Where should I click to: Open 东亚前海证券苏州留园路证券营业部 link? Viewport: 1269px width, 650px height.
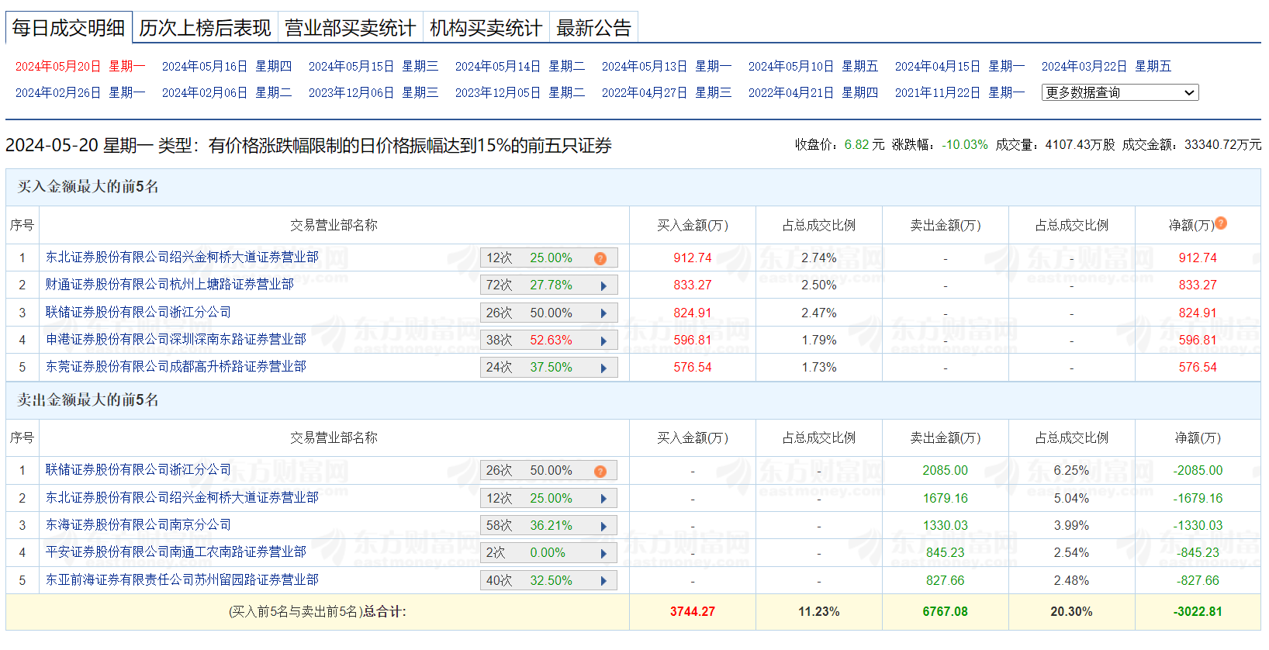[x=182, y=579]
